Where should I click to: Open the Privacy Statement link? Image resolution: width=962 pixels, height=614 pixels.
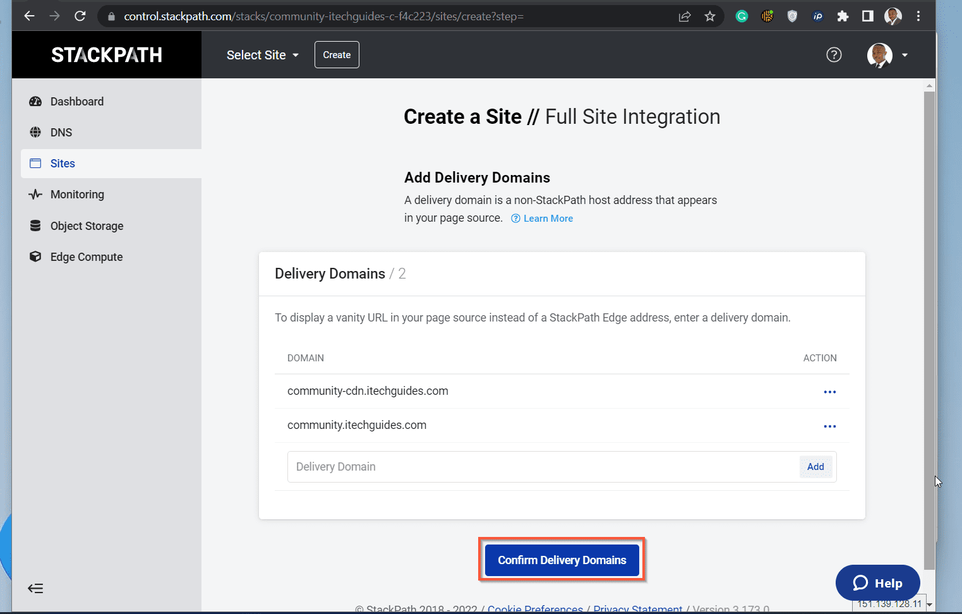pyautogui.click(x=638, y=609)
